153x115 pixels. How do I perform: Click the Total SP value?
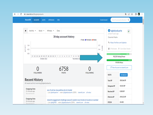(x=123, y=80)
